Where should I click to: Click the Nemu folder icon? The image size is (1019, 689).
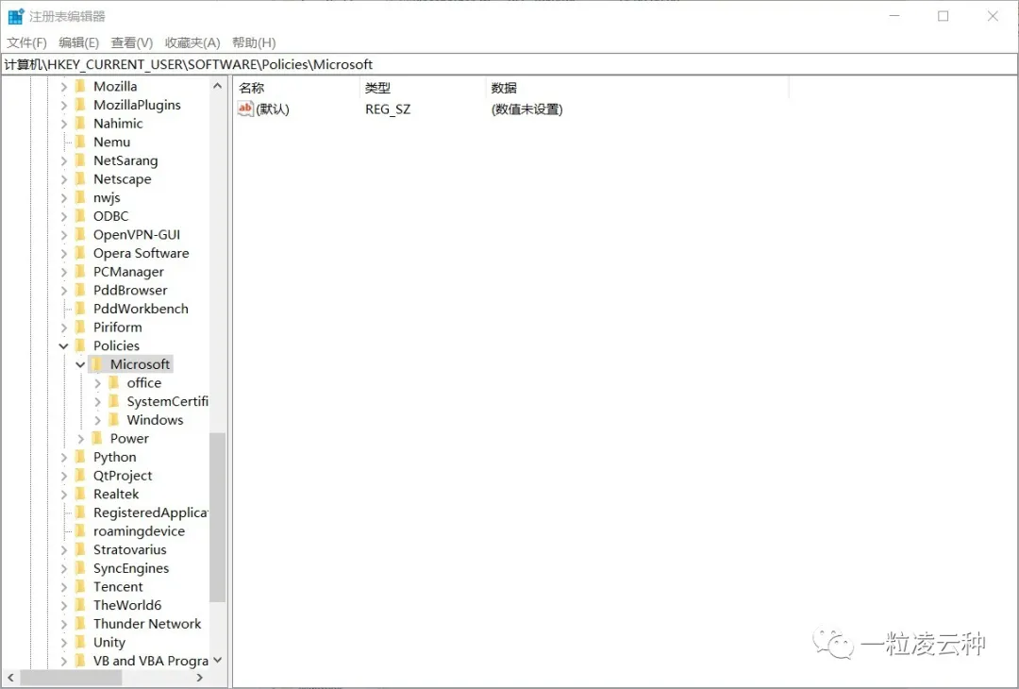[x=80, y=142]
